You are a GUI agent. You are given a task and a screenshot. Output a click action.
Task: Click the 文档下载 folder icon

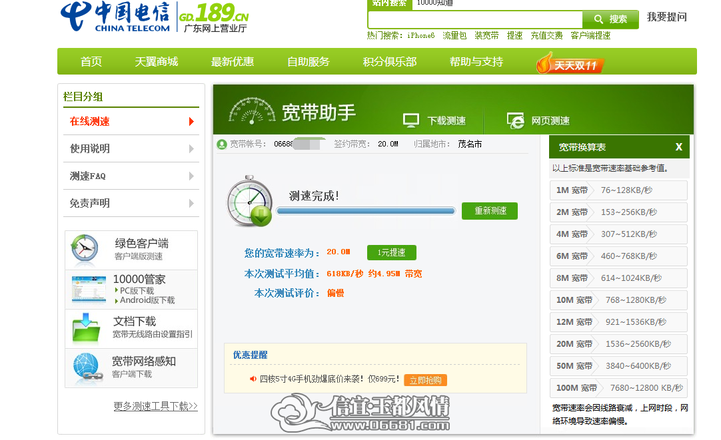[x=87, y=328]
